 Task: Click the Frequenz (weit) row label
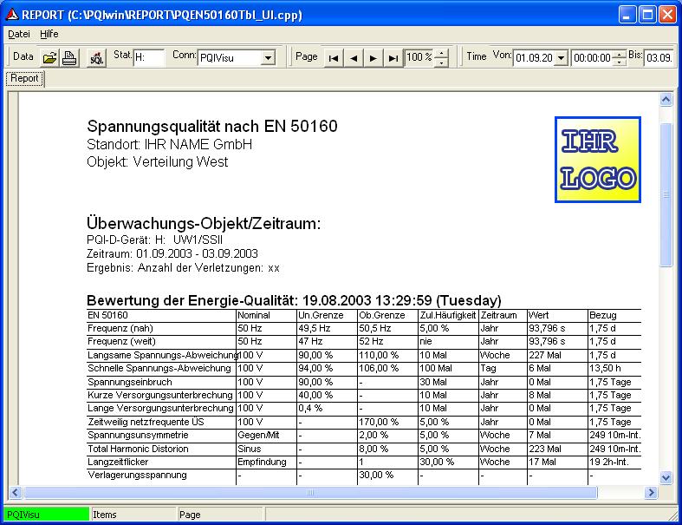122,342
